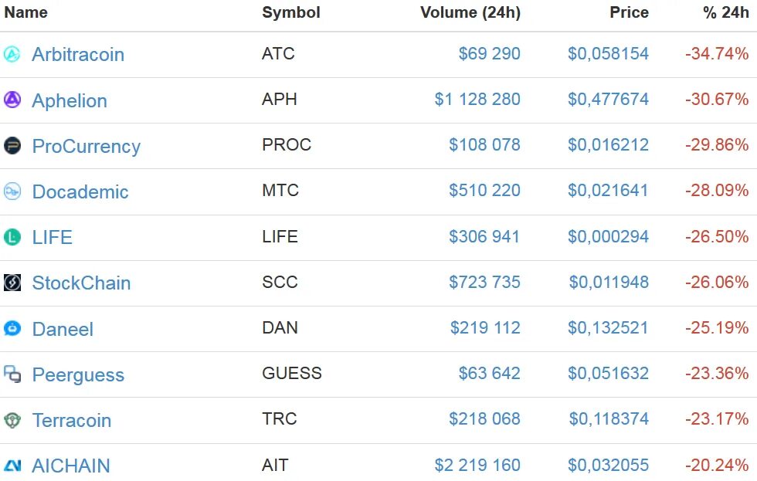Image resolution: width=757 pixels, height=481 pixels.
Task: Click the Terracoin logo icon
Action: (x=12, y=420)
